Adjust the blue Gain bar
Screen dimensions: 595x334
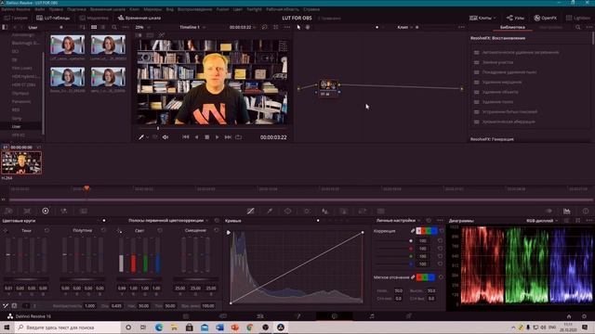pyautogui.click(x=157, y=255)
